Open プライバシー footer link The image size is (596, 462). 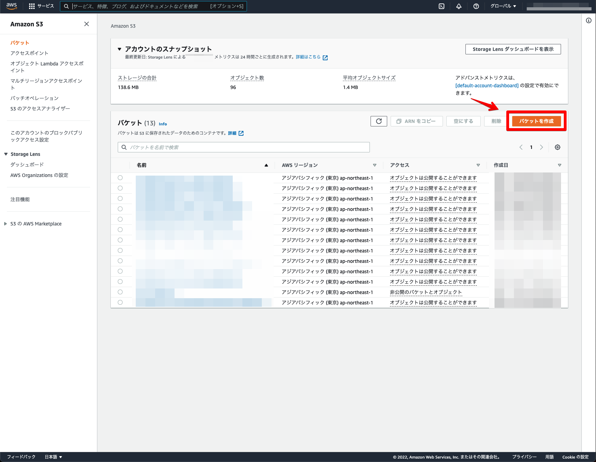tap(524, 457)
